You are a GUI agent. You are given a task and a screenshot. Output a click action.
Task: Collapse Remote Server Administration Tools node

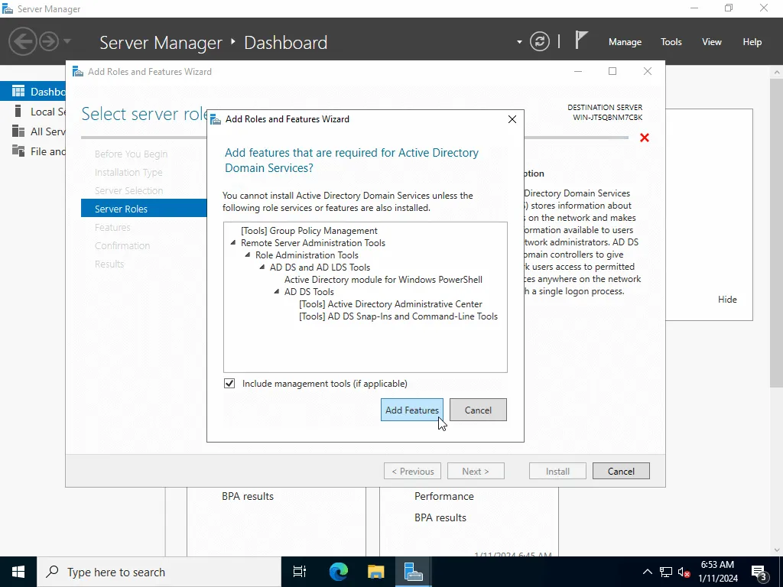pos(234,243)
